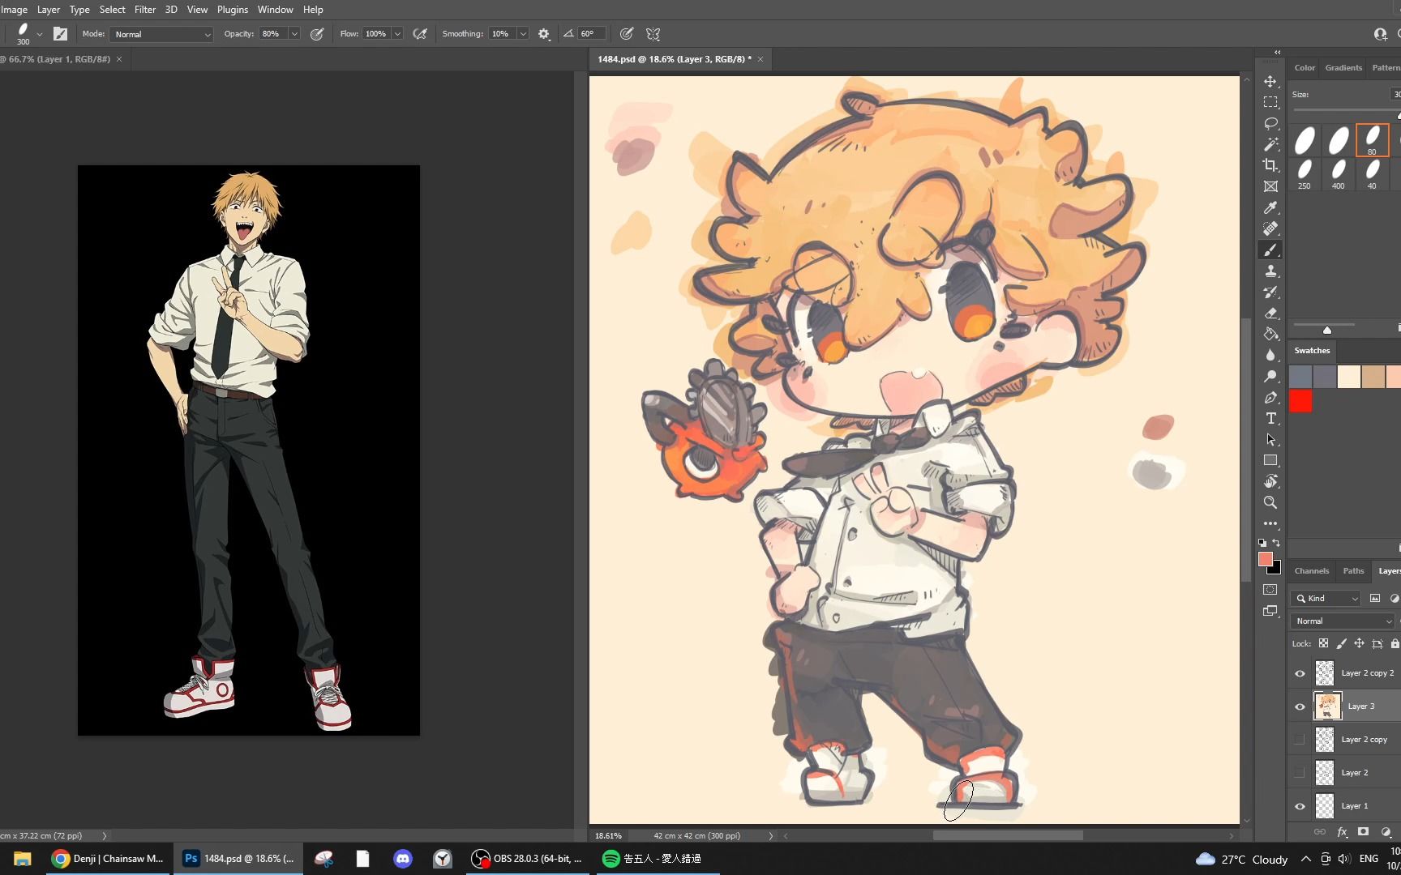Toggle Quick Mask mode
The image size is (1401, 875).
pos(1270,590)
